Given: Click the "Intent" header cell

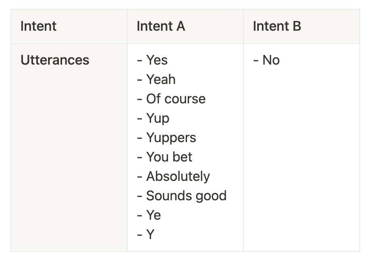Looking at the screenshot, I should pos(38,26).
